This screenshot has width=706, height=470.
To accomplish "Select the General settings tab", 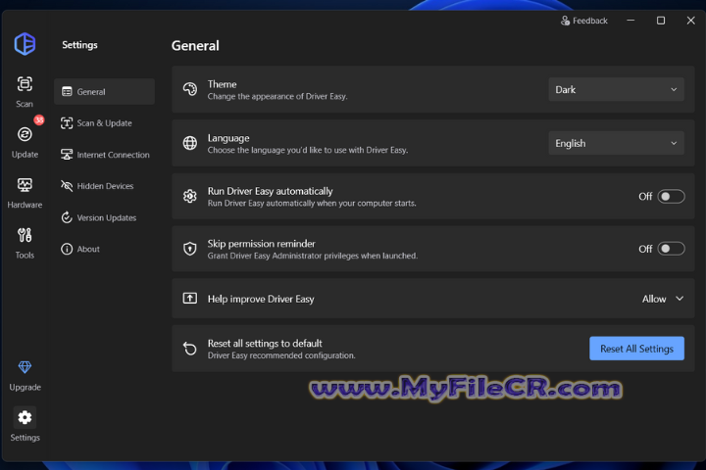I will pyautogui.click(x=105, y=92).
